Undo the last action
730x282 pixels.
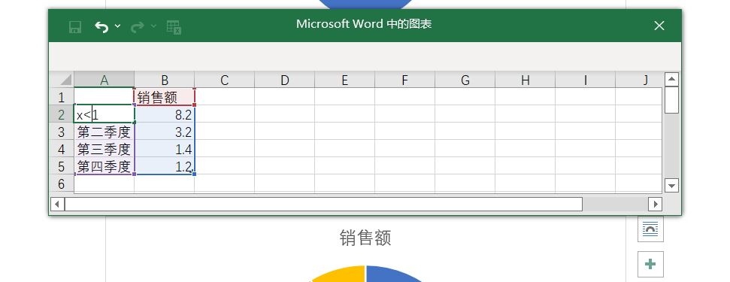[x=101, y=26]
